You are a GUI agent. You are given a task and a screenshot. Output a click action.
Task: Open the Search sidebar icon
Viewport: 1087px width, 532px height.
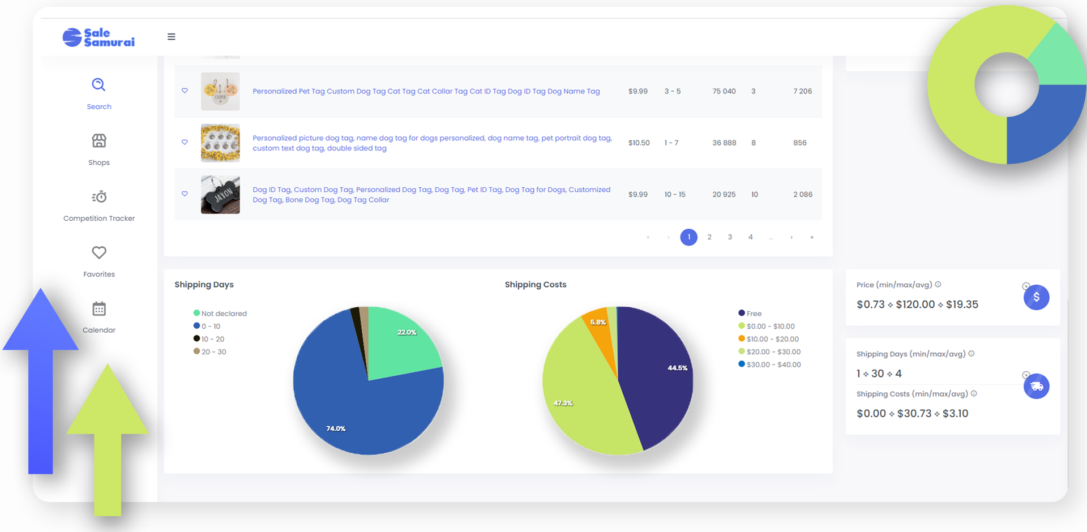point(99,85)
